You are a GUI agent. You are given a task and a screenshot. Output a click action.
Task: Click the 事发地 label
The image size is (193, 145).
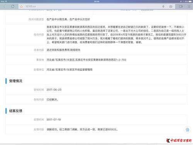click(40, 60)
